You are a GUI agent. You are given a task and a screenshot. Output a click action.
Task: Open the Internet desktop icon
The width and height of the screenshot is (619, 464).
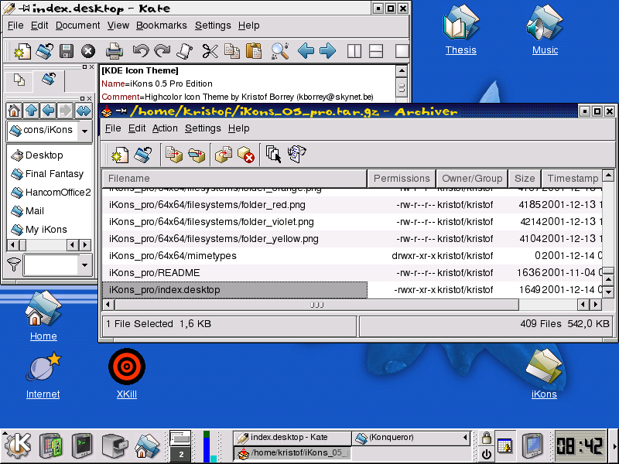[43, 376]
